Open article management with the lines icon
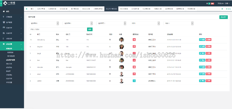This screenshot has width=232, height=109. [x=4, y=33]
